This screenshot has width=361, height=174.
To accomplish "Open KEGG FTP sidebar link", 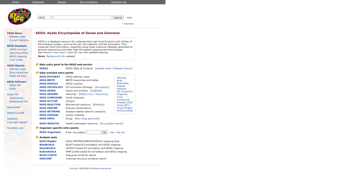I will (x=13, y=94).
